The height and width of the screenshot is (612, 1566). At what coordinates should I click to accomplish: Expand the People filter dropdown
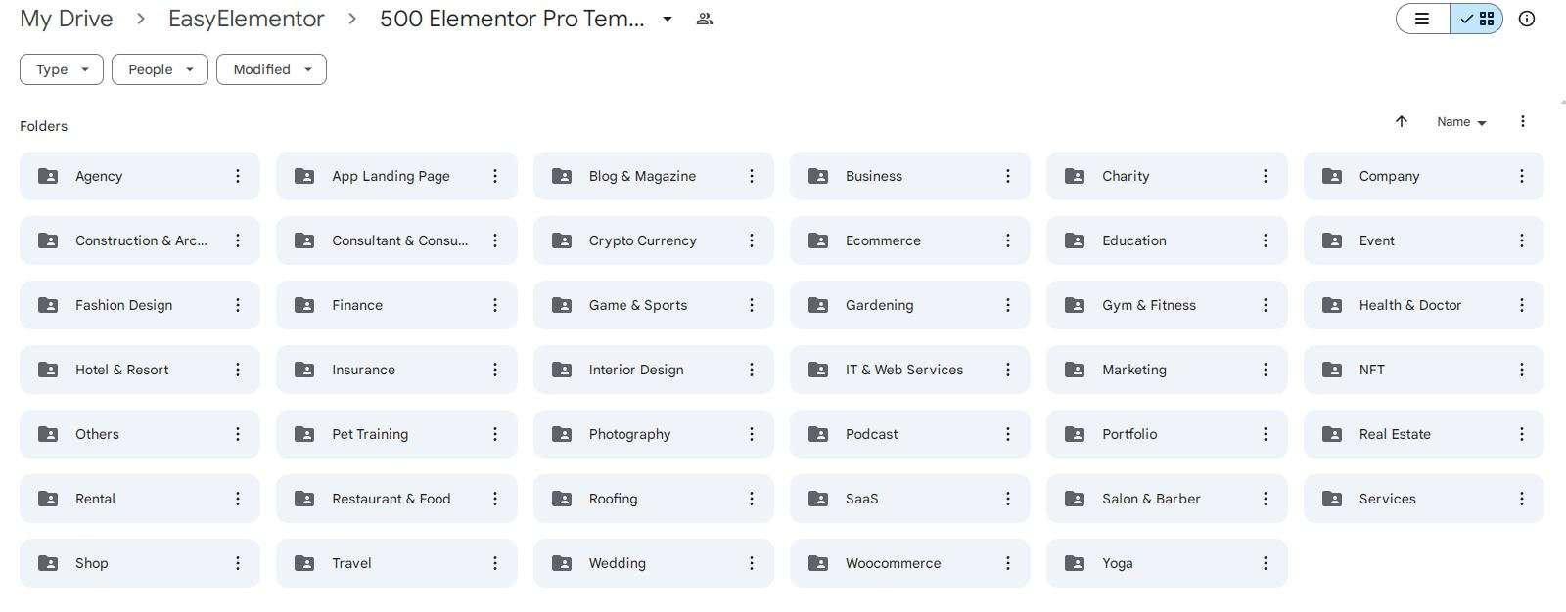pyautogui.click(x=160, y=69)
